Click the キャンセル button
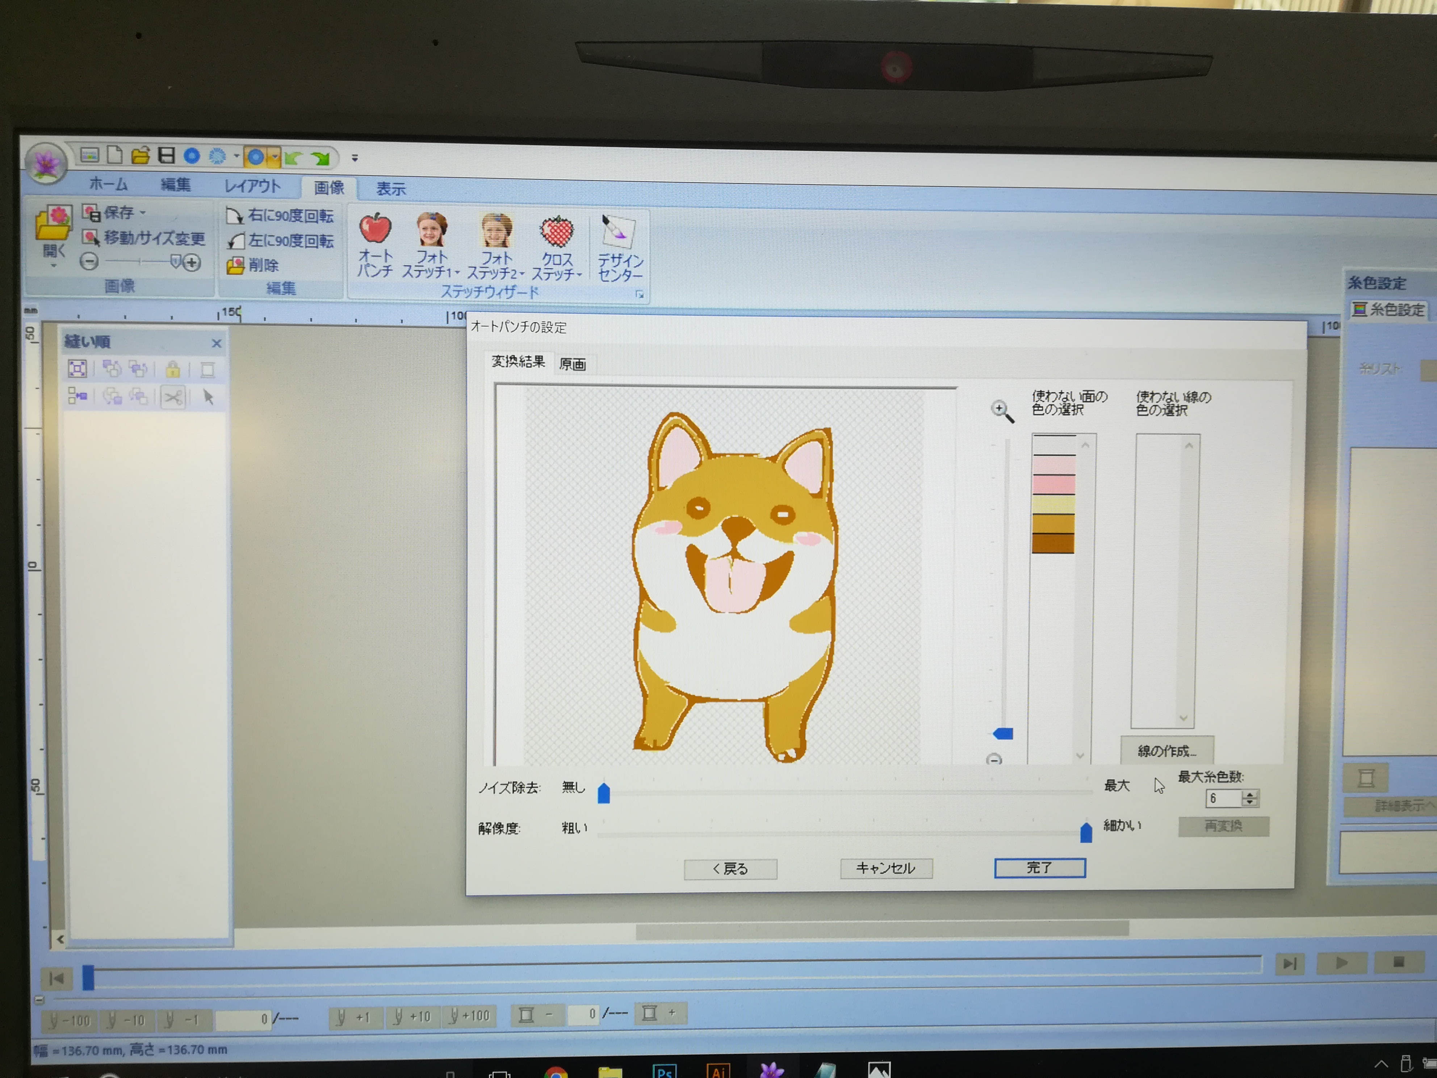This screenshot has width=1437, height=1078. coord(886,868)
